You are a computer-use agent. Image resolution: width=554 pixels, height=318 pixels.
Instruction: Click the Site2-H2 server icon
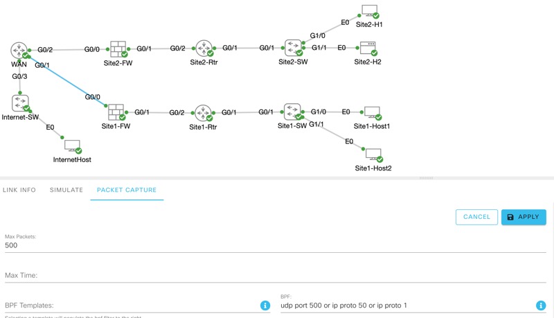(x=368, y=48)
